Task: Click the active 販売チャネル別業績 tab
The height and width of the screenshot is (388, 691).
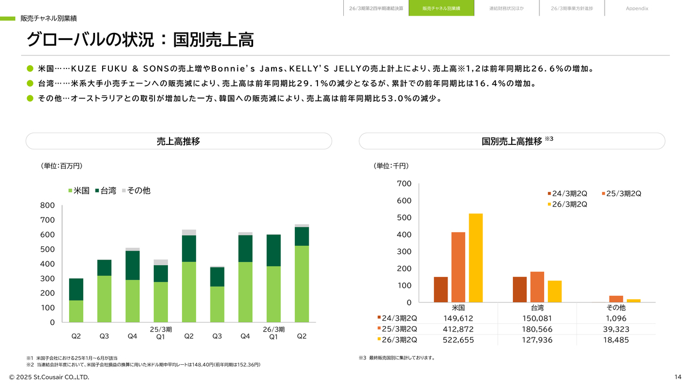Action: [441, 8]
